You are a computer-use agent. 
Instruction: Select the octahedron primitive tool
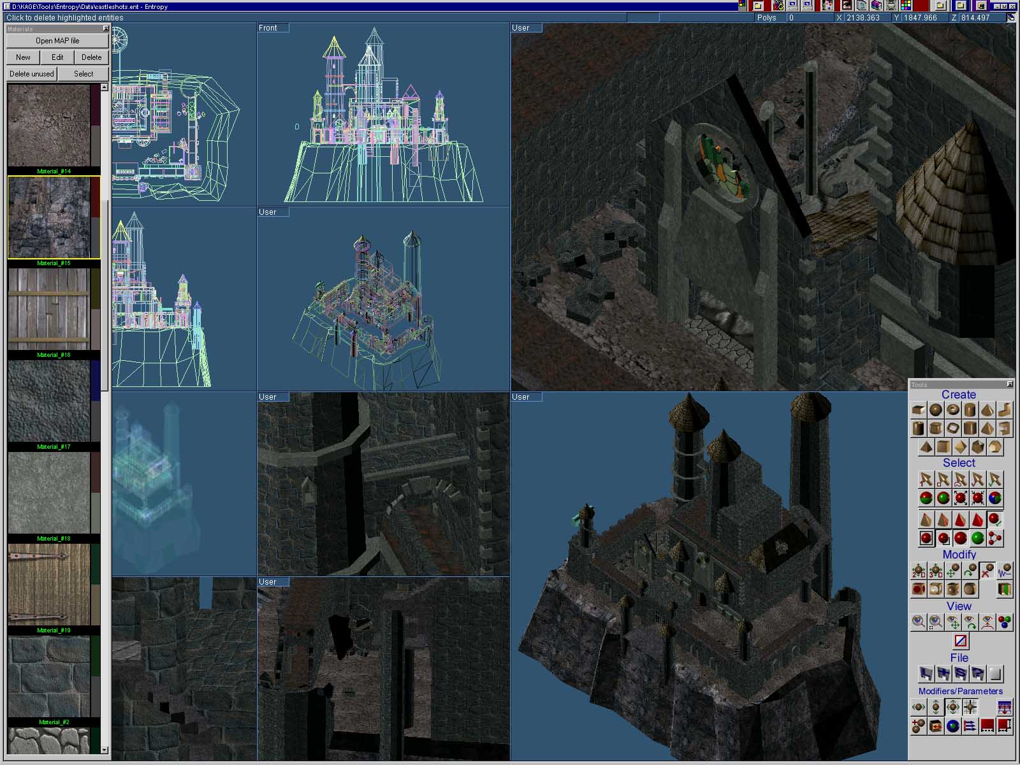click(x=961, y=447)
